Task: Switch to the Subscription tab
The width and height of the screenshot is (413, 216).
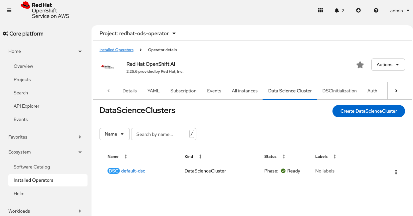Action: click(x=183, y=91)
